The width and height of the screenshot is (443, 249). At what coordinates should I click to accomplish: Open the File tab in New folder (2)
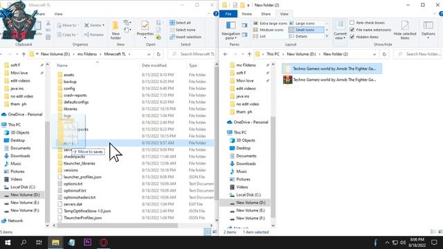pyautogui.click(x=228, y=14)
